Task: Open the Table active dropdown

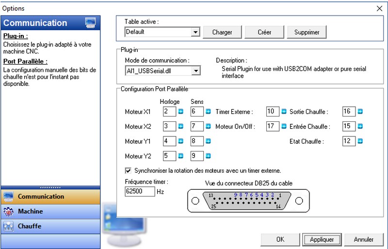Action: (195, 32)
